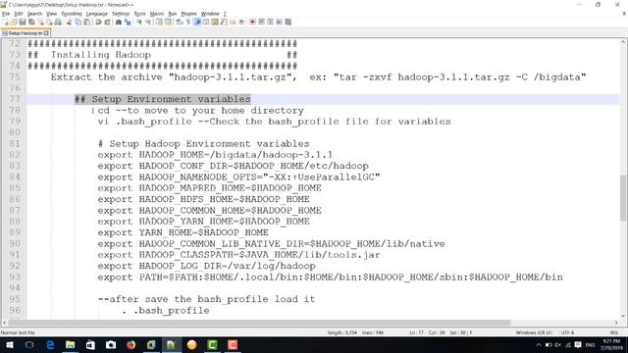
Task: Redo edit with toolbar Redo arrow
Action: click(107, 22)
